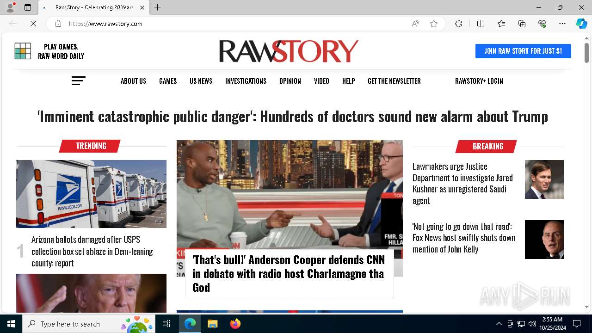Open Edge Settings and more menu

pyautogui.click(x=562, y=24)
